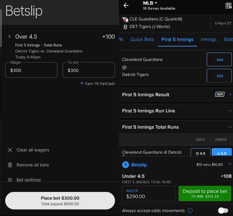Click the +108 odds on Under 4.5
The image size is (233, 216).
point(226,176)
